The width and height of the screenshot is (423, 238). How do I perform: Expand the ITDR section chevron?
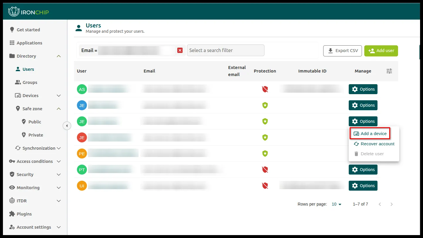point(59,201)
